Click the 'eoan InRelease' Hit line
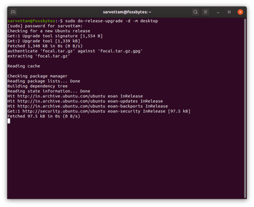Viewport: 254px width, 207px height. tap(75, 96)
